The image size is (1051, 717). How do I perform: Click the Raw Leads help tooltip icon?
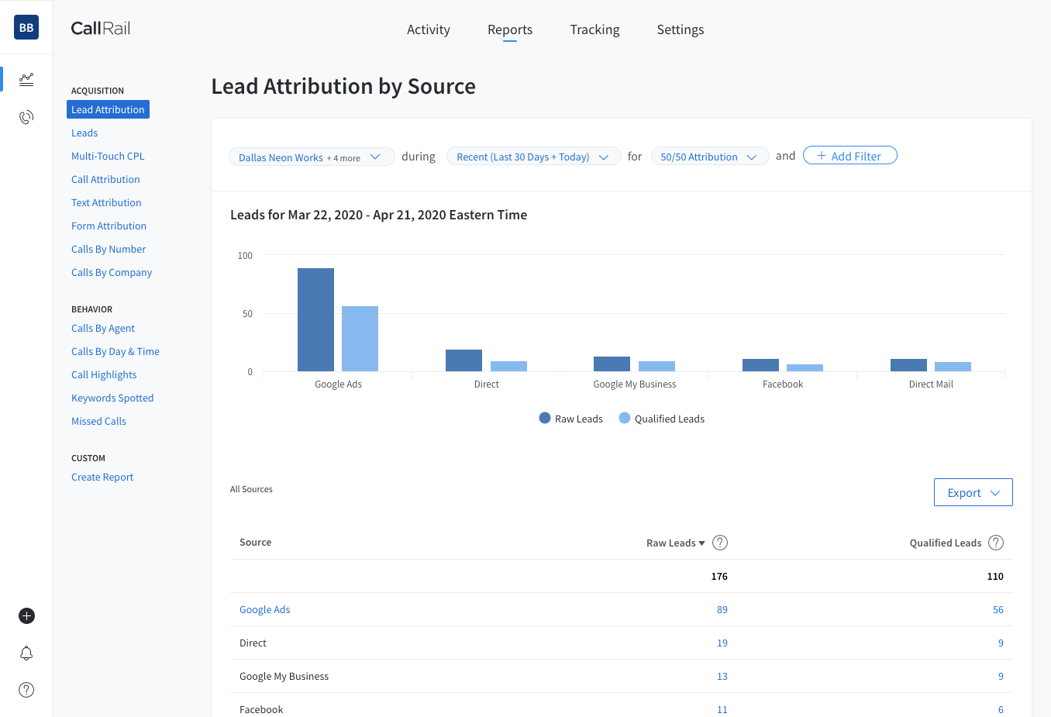[x=719, y=543]
